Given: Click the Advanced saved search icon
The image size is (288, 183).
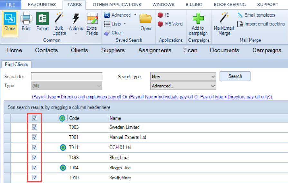Looking at the screenshot, I should click(x=107, y=15).
